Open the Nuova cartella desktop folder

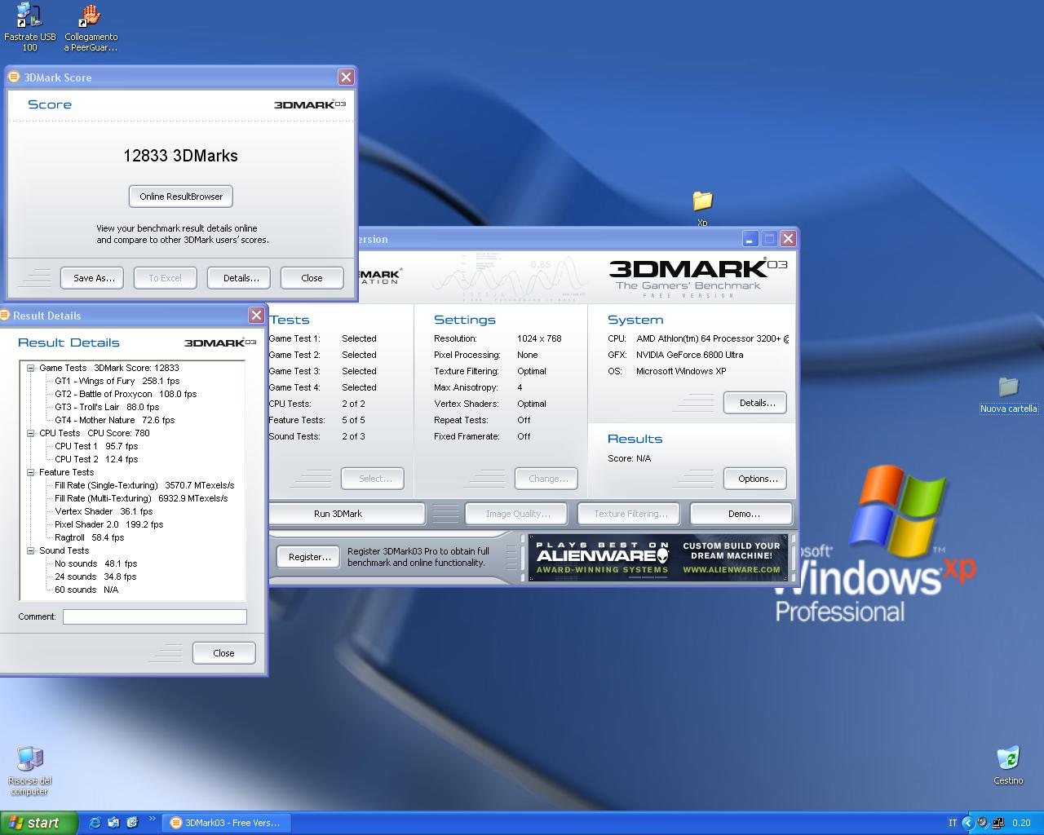coord(1008,387)
